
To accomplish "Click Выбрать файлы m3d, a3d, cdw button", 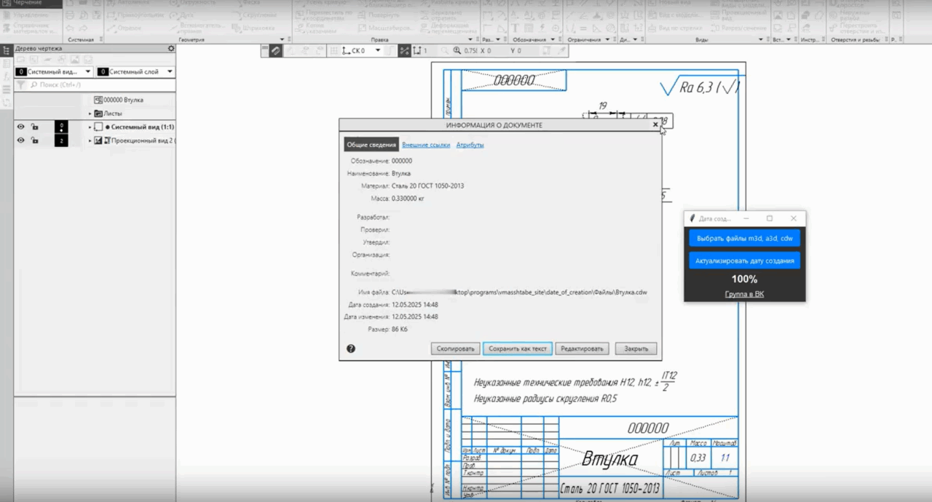I will click(745, 238).
